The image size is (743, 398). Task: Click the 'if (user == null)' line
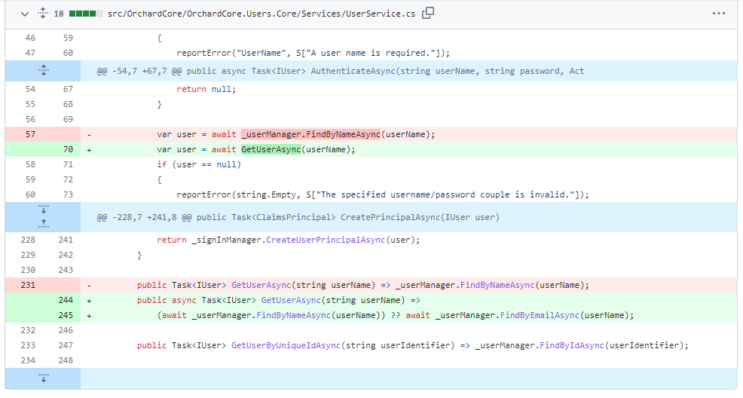199,165
